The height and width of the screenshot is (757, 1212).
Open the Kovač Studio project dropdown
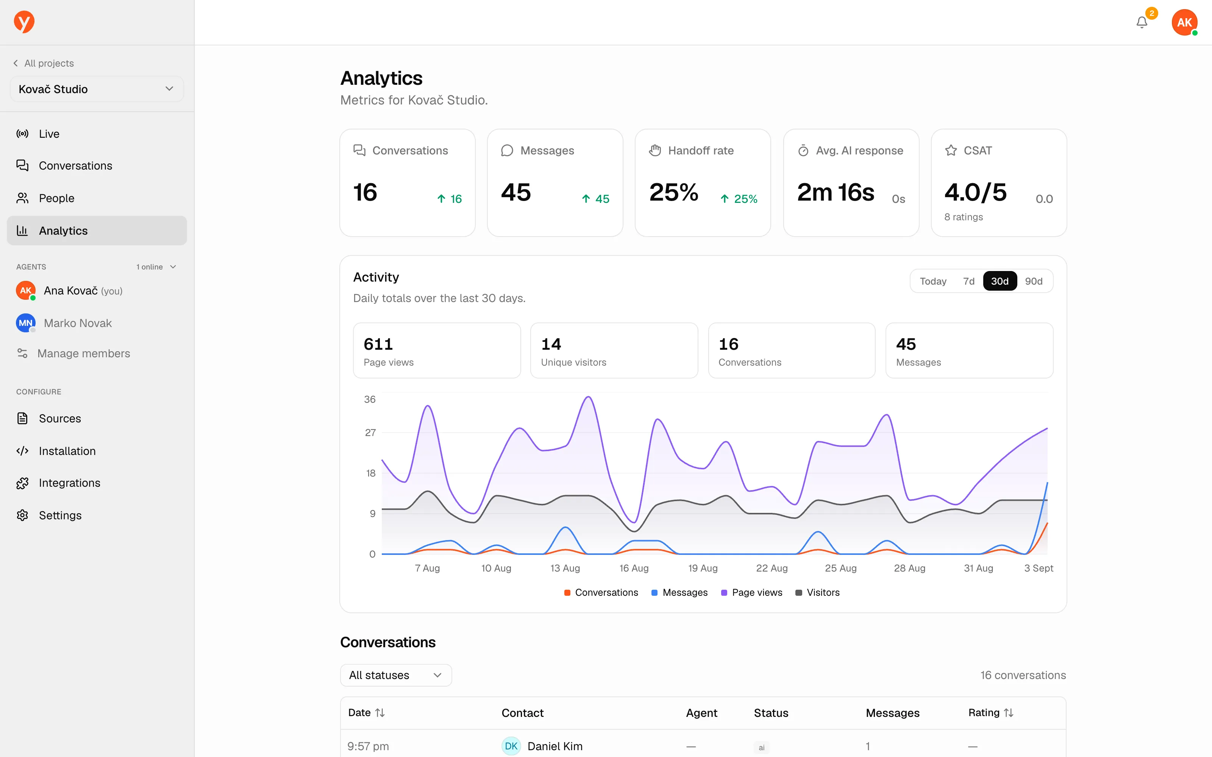click(97, 89)
